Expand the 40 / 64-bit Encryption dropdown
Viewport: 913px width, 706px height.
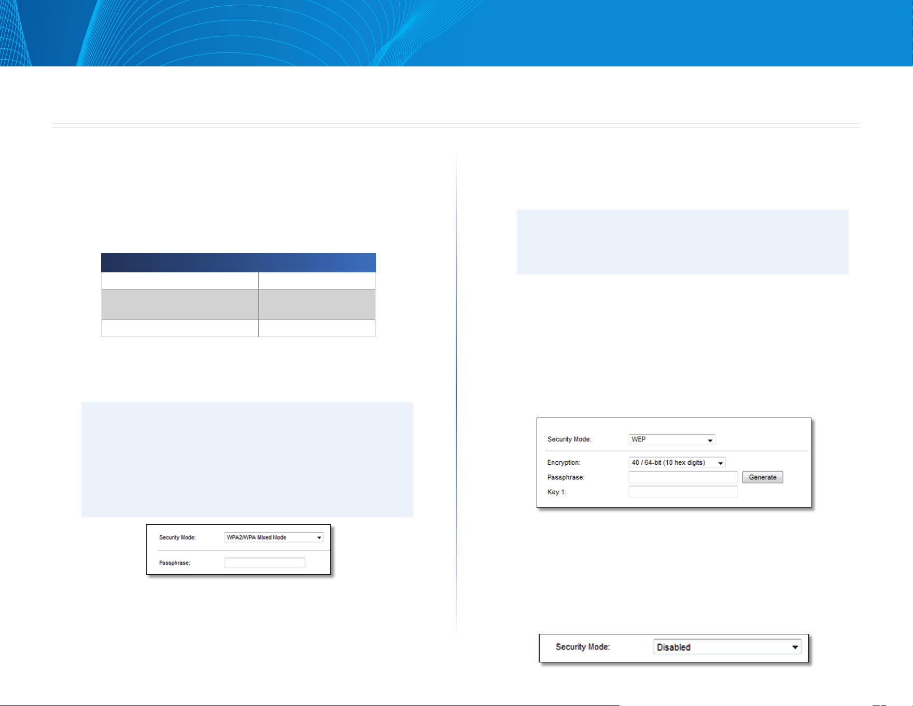tap(677, 462)
